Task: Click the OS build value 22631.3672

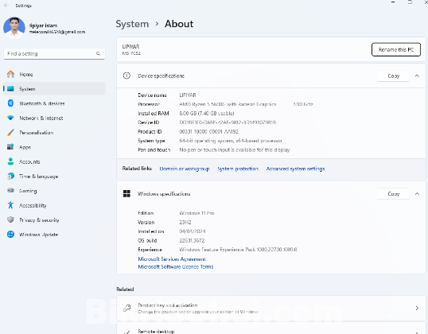Action: coord(192,240)
